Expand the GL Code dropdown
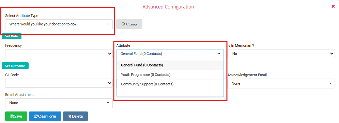The width and height of the screenshot is (339, 123). (x=59, y=83)
